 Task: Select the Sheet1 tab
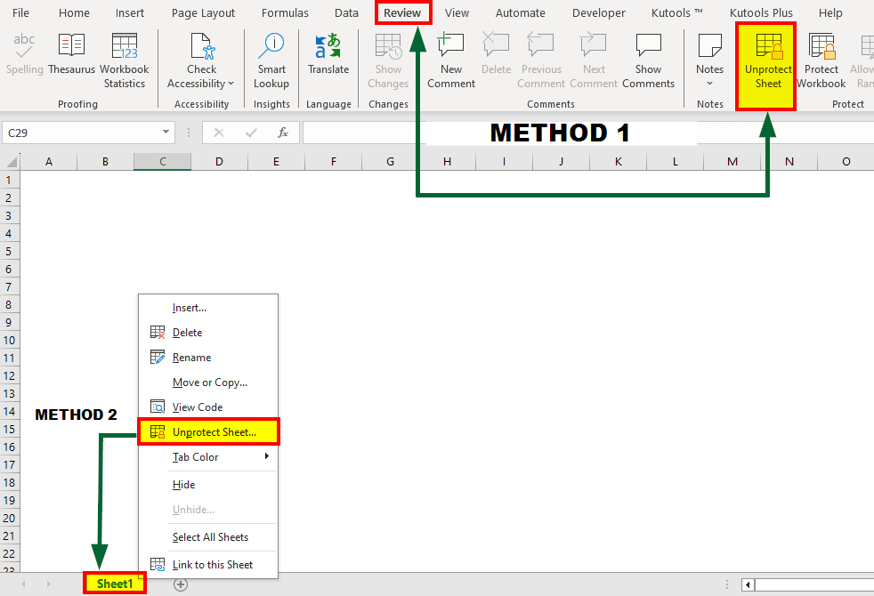click(115, 584)
